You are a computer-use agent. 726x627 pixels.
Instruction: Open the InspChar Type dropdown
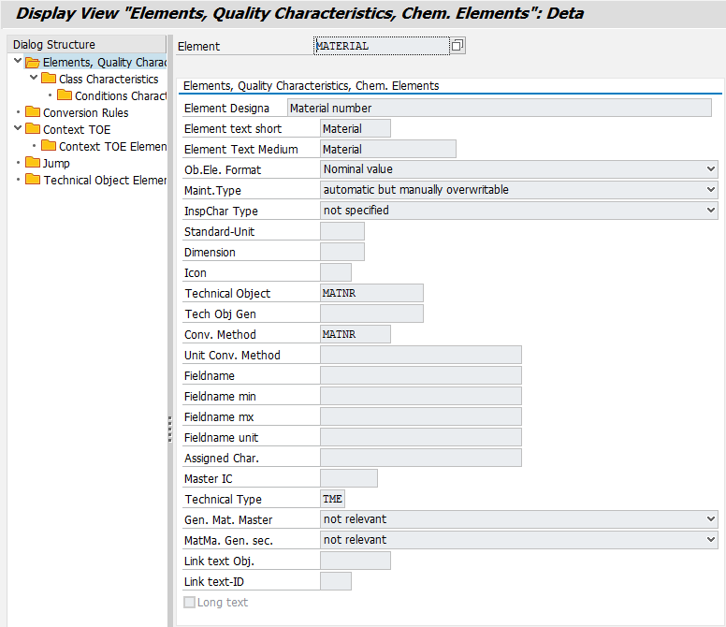coord(712,211)
